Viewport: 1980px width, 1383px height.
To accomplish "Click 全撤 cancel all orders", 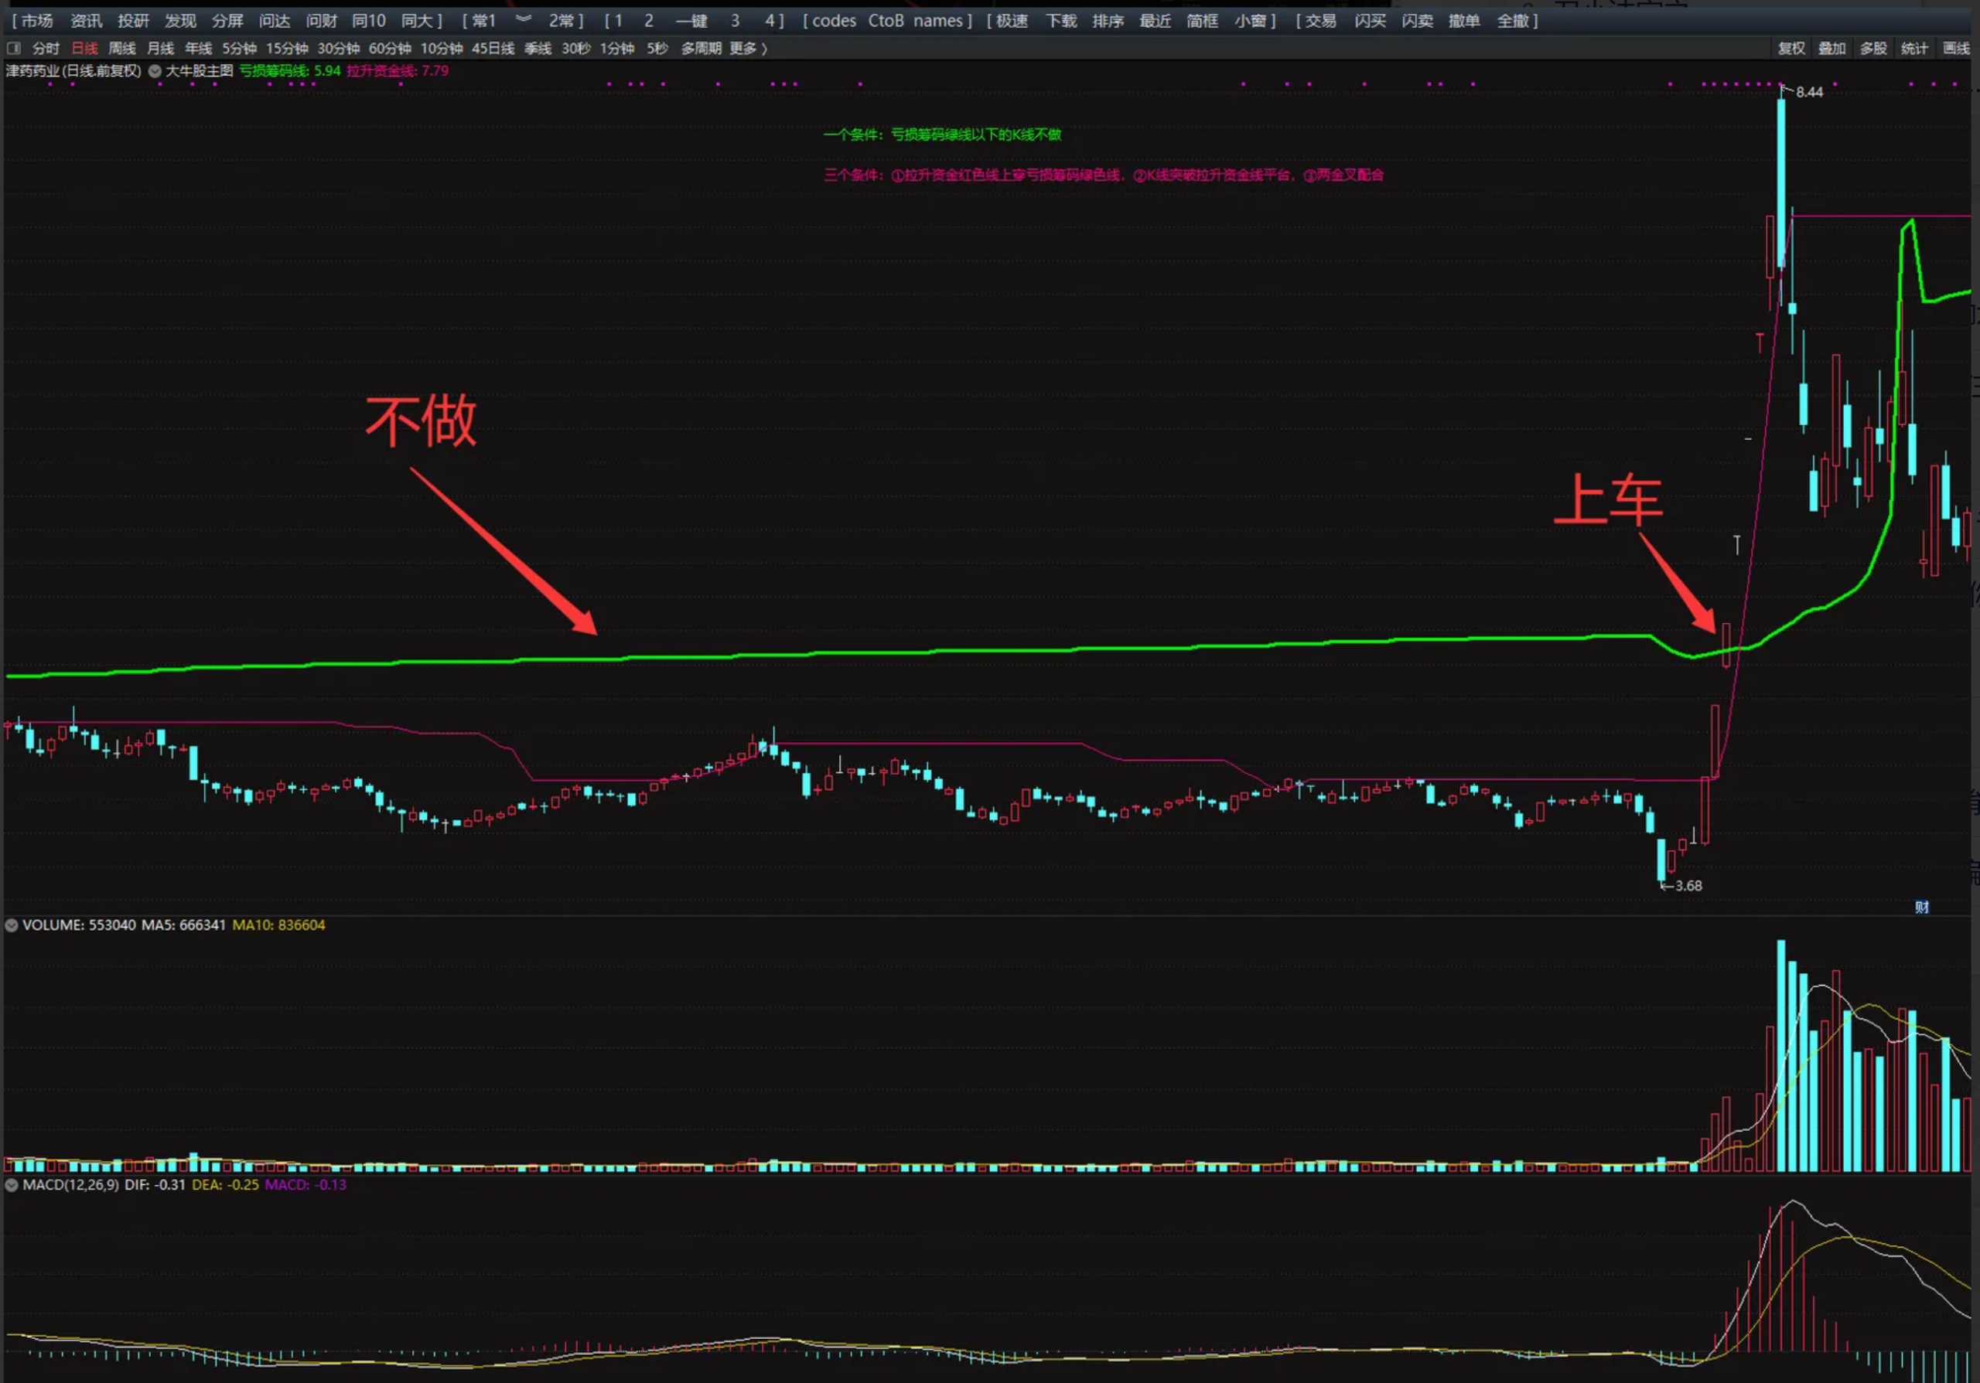I will [x=1513, y=21].
